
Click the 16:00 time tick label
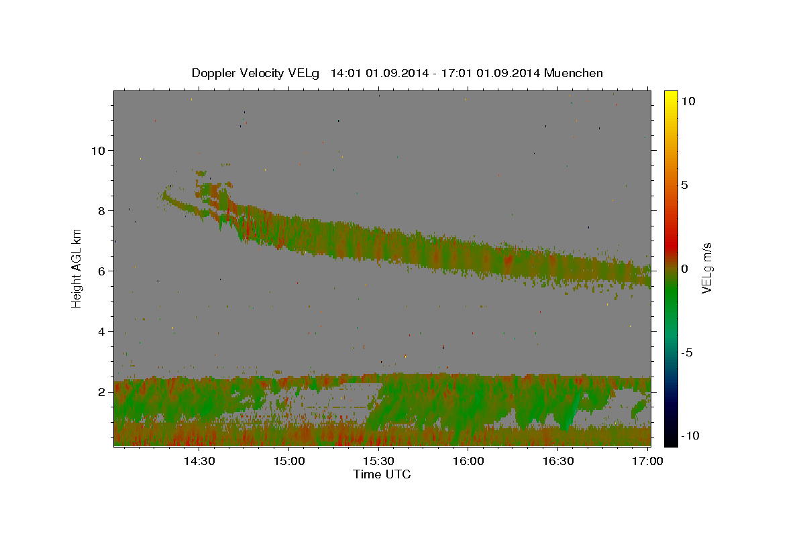(468, 461)
